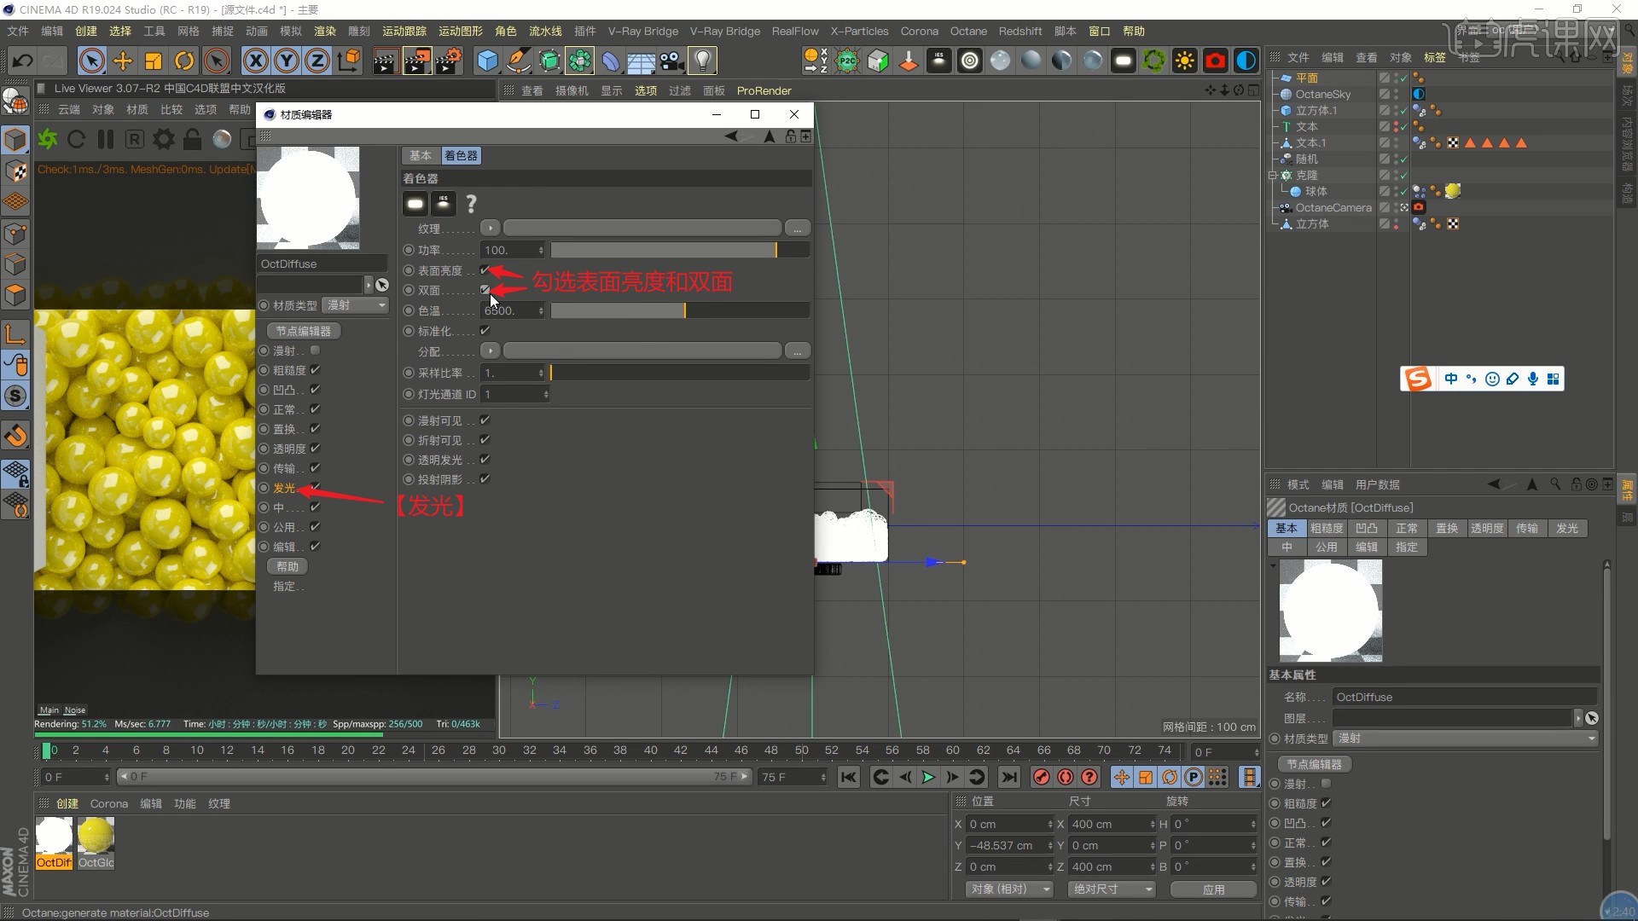Open the 绝对尺寸 size dropdown
The width and height of the screenshot is (1638, 921).
pos(1112,889)
